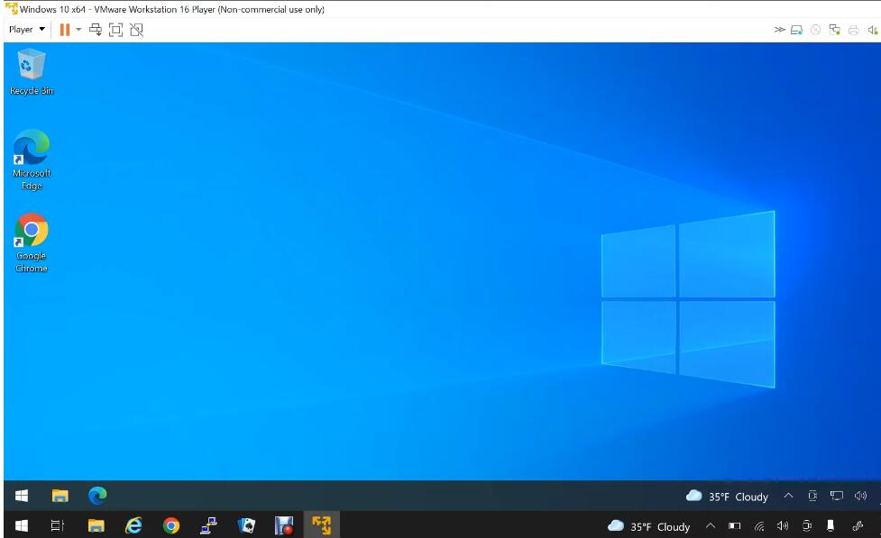Screen dimensions: 881x538
Task: Open the Solitaire cards app on host taskbar
Action: (x=246, y=525)
